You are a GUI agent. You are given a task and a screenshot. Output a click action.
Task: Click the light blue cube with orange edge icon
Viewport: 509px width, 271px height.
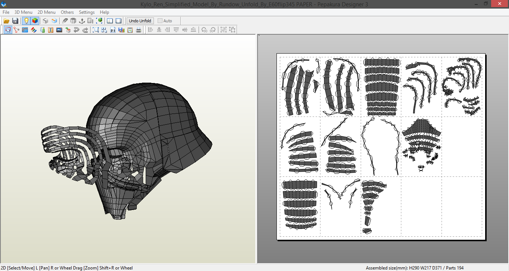(x=54, y=21)
